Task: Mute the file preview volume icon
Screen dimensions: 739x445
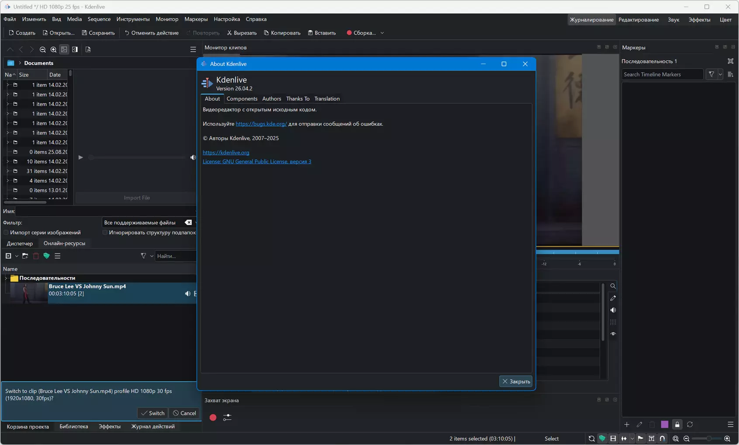Action: point(193,157)
